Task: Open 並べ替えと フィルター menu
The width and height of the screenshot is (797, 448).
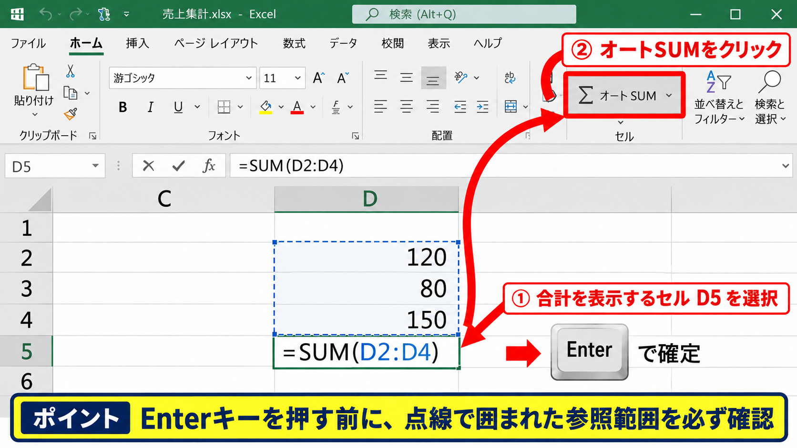Action: [719, 98]
